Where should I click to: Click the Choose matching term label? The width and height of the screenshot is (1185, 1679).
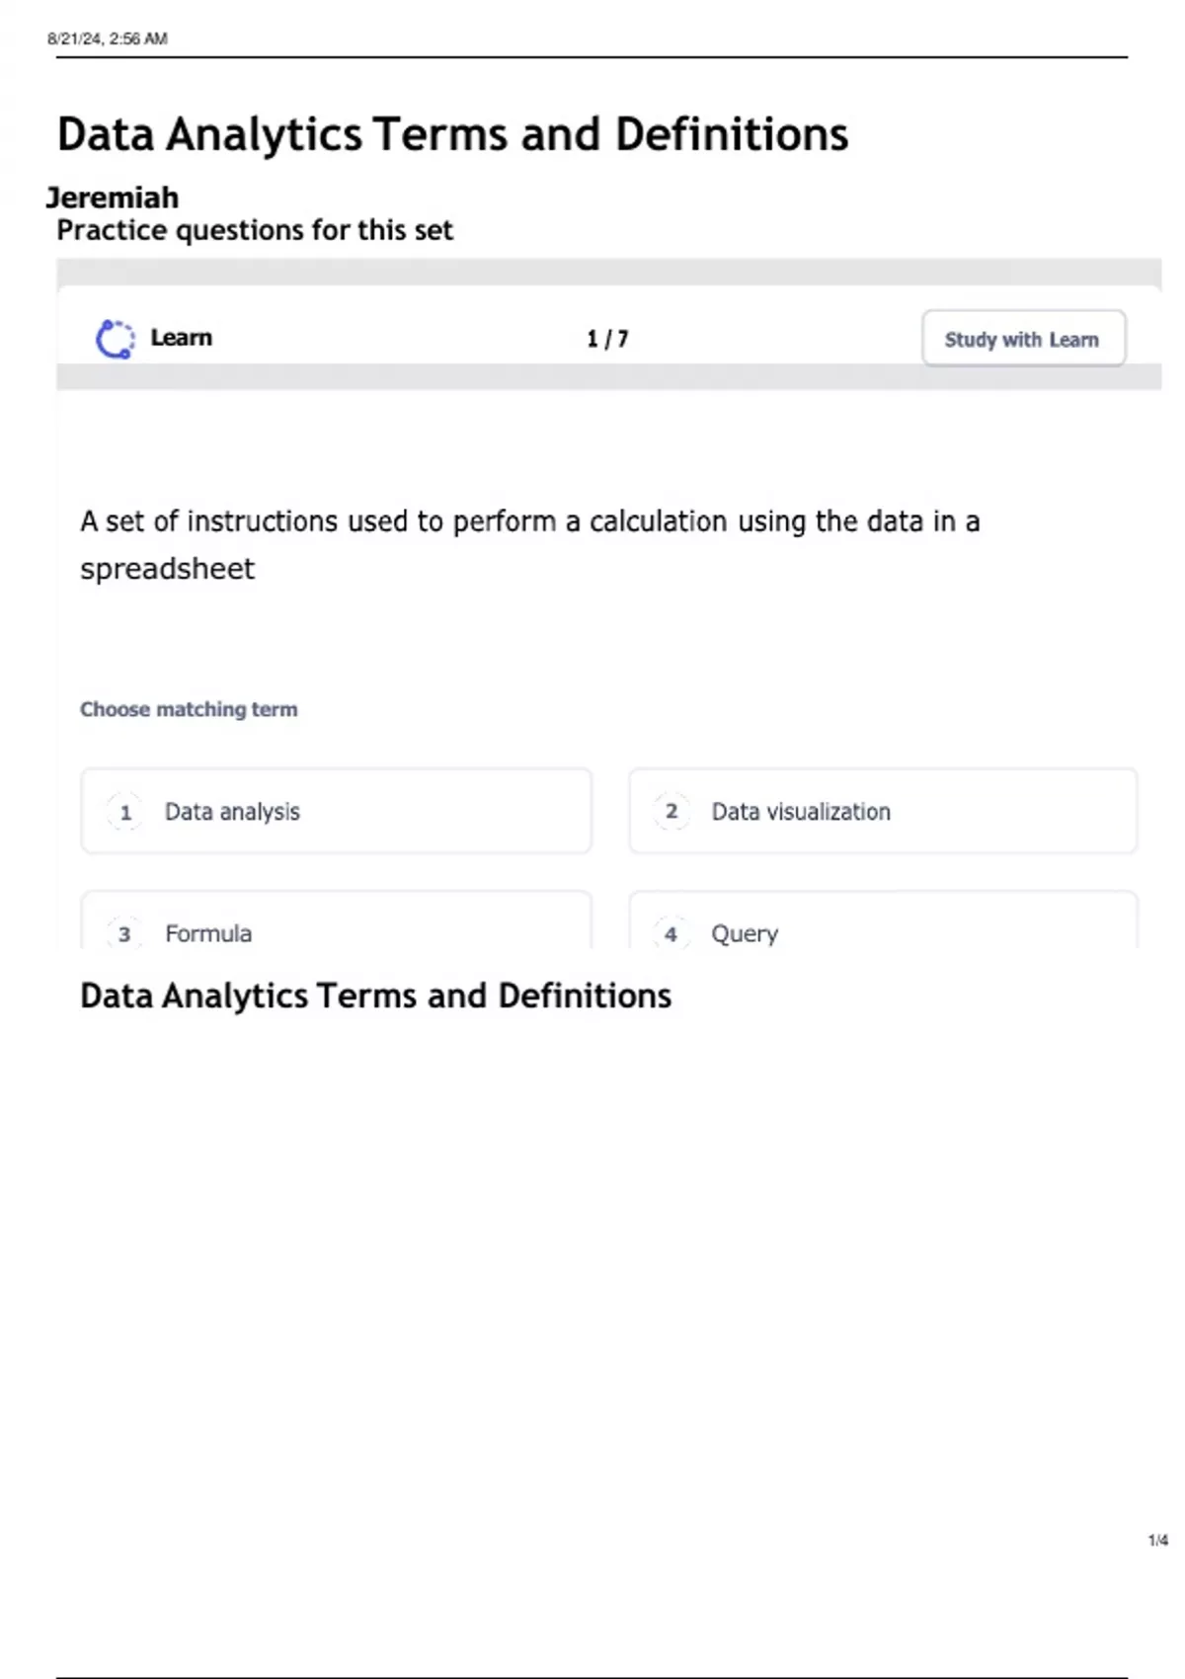[189, 709]
